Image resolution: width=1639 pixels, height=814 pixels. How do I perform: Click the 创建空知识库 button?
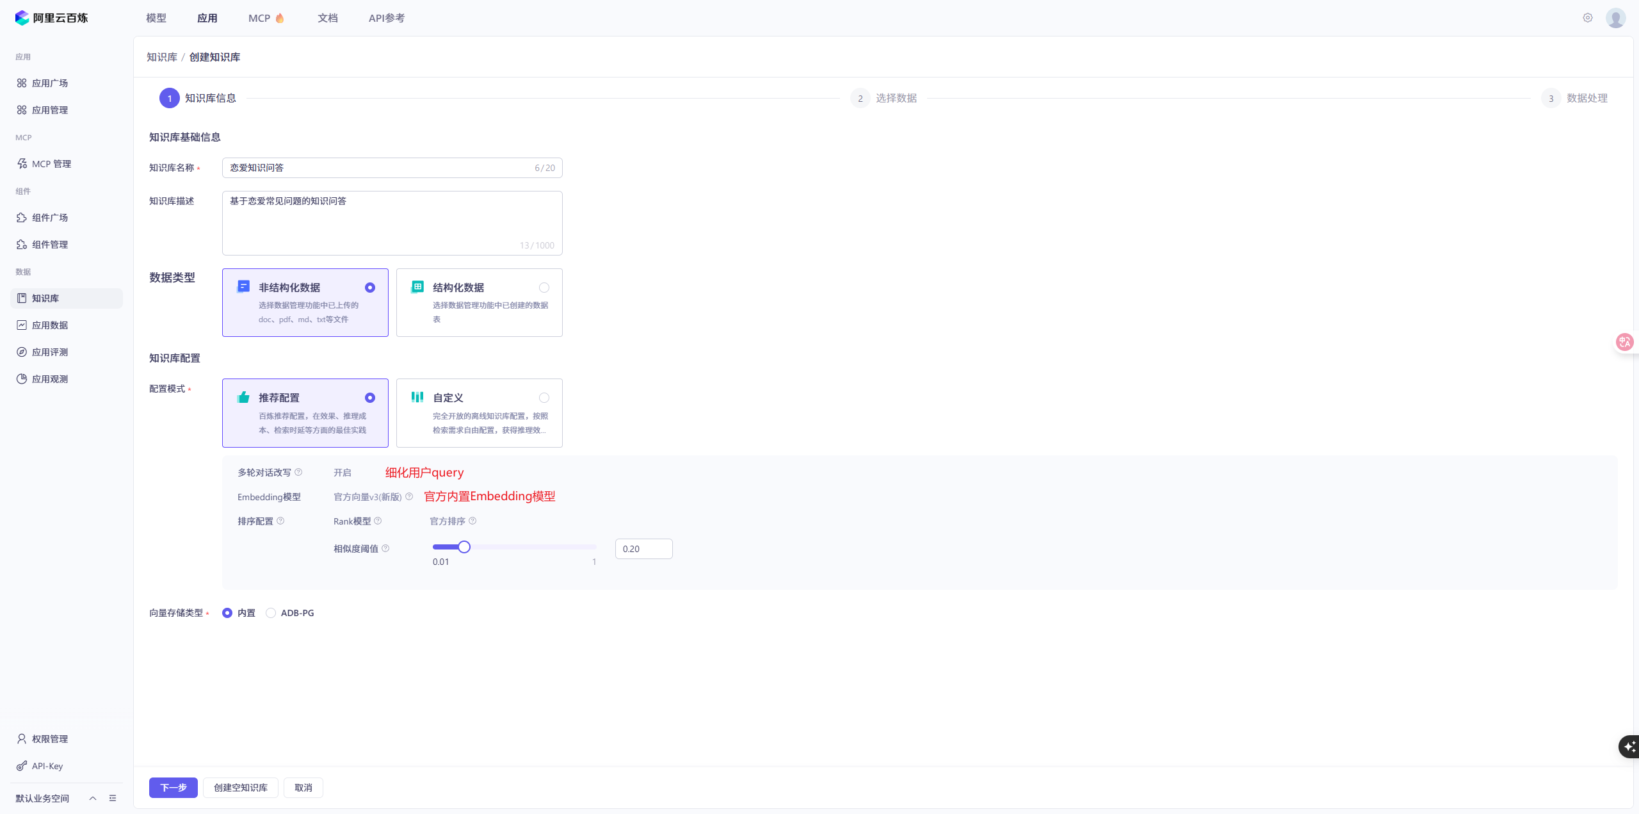click(240, 788)
